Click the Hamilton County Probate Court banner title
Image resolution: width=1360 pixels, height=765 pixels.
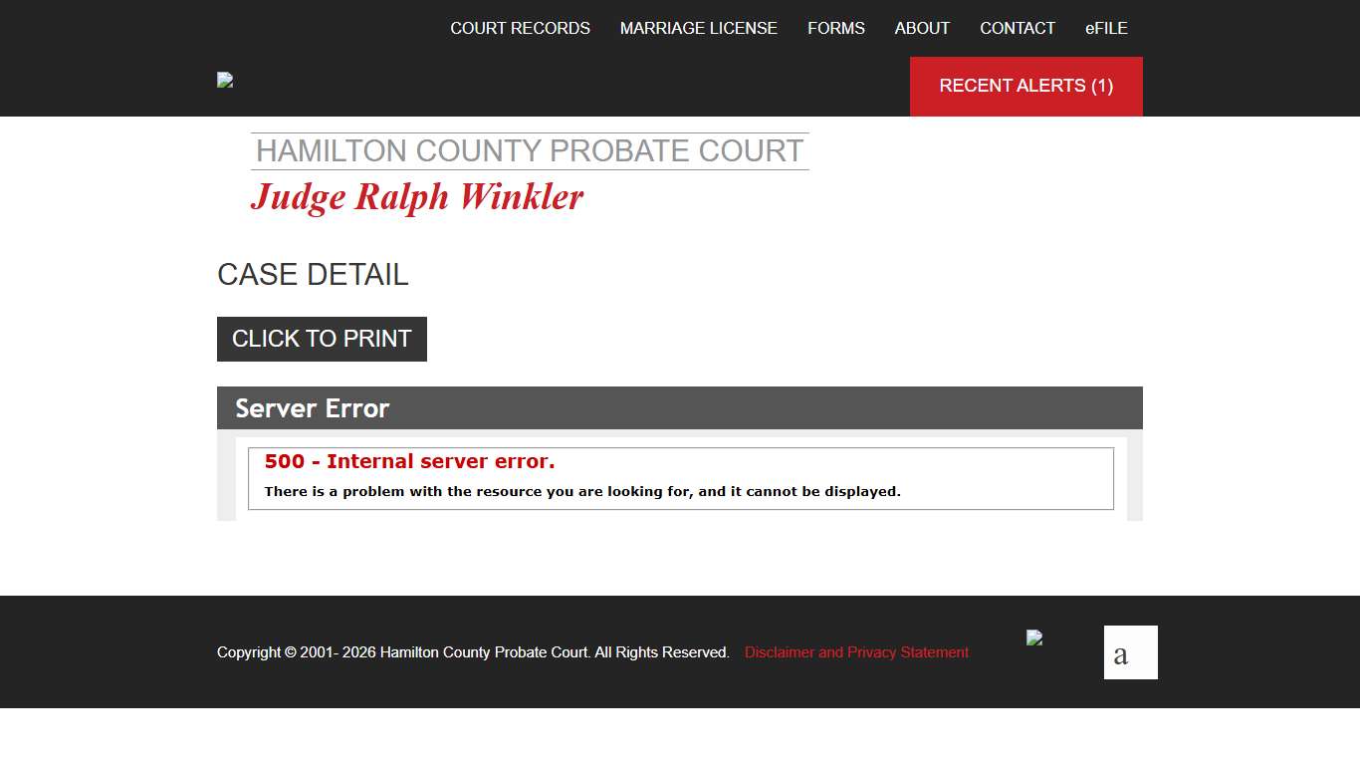[530, 151]
